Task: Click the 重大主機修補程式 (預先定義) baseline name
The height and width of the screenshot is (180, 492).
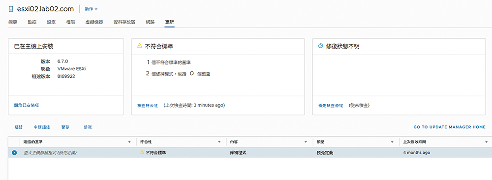Action: pyautogui.click(x=50, y=153)
